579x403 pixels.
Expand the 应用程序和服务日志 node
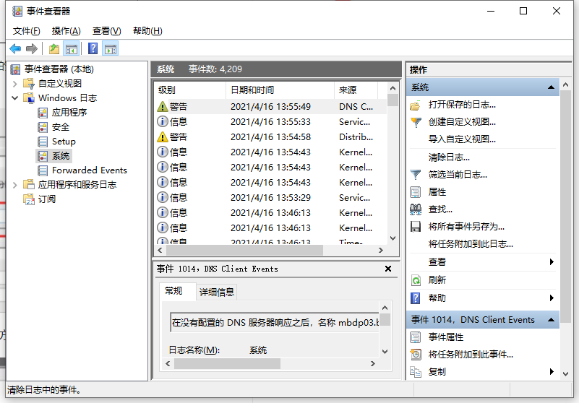point(15,185)
